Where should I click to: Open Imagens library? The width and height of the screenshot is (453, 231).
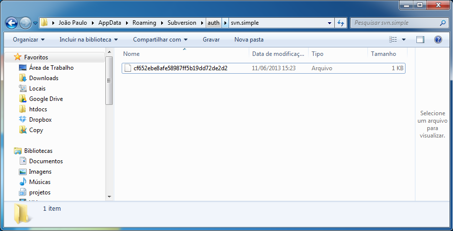[x=40, y=172]
